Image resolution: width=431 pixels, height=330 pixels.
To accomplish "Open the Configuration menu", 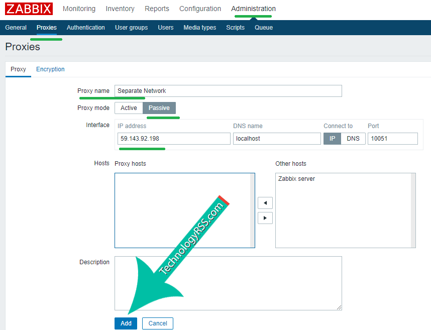I will (x=200, y=9).
